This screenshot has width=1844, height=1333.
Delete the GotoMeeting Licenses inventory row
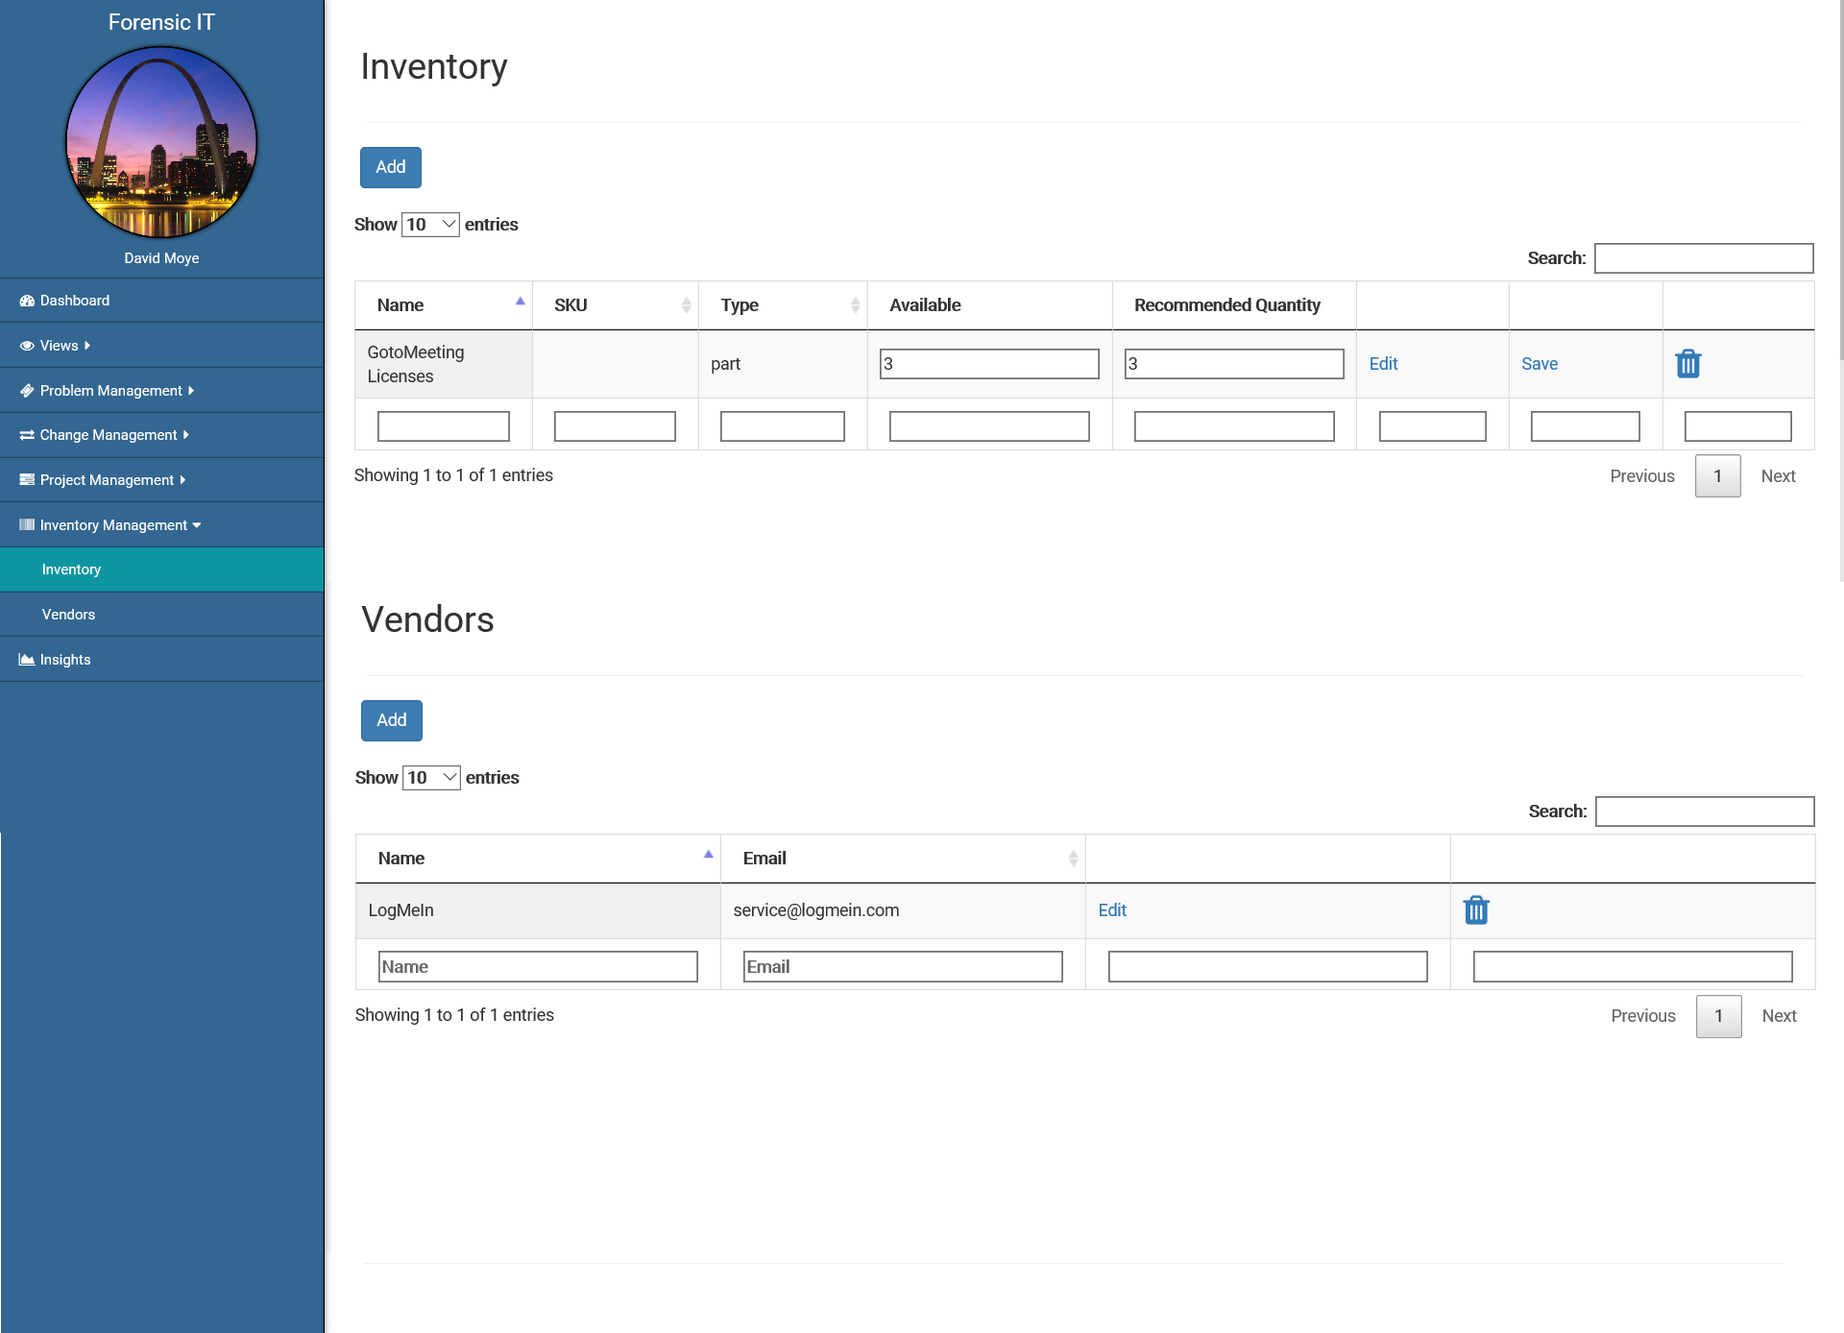point(1687,364)
